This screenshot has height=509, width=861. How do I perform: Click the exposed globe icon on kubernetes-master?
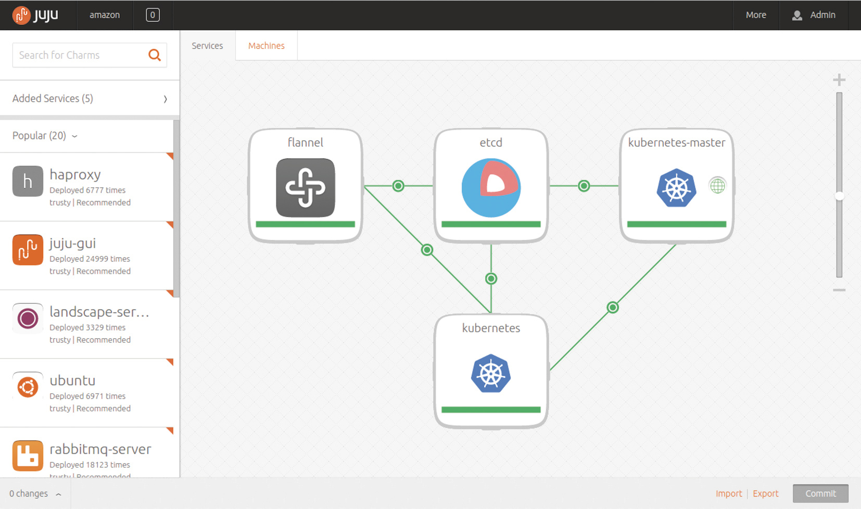click(x=717, y=185)
